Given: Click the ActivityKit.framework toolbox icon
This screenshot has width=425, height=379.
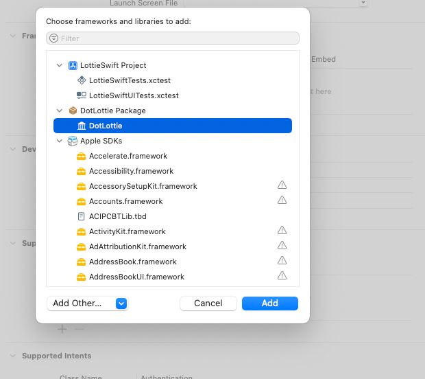Looking at the screenshot, I should pos(81,232).
